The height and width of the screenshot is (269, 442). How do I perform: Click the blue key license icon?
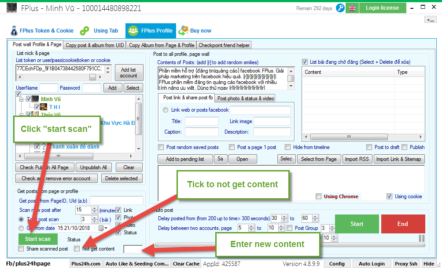coord(340,8)
